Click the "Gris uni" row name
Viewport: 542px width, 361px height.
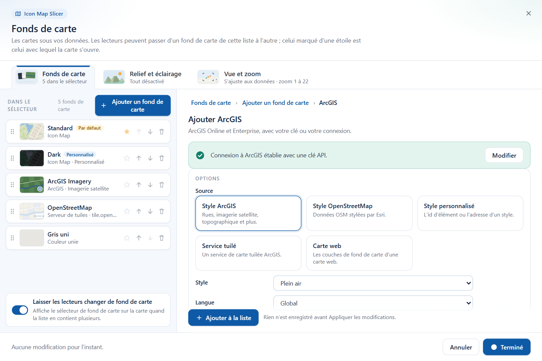point(58,234)
